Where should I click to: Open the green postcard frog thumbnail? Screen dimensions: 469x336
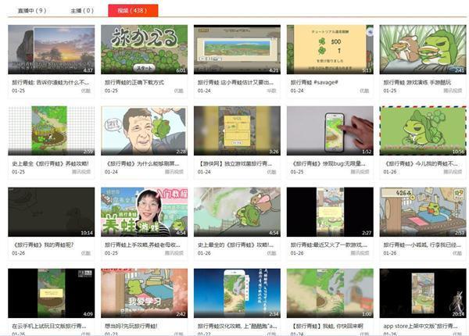click(x=423, y=130)
